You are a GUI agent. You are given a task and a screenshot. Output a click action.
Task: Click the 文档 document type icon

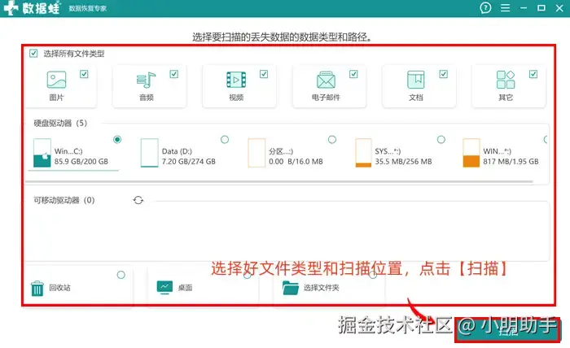tap(416, 80)
